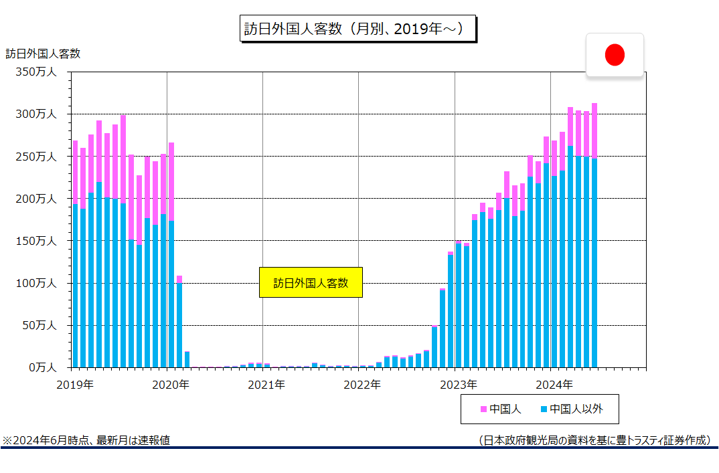
Task: Click the 2021年 x-axis label
Action: click(266, 385)
